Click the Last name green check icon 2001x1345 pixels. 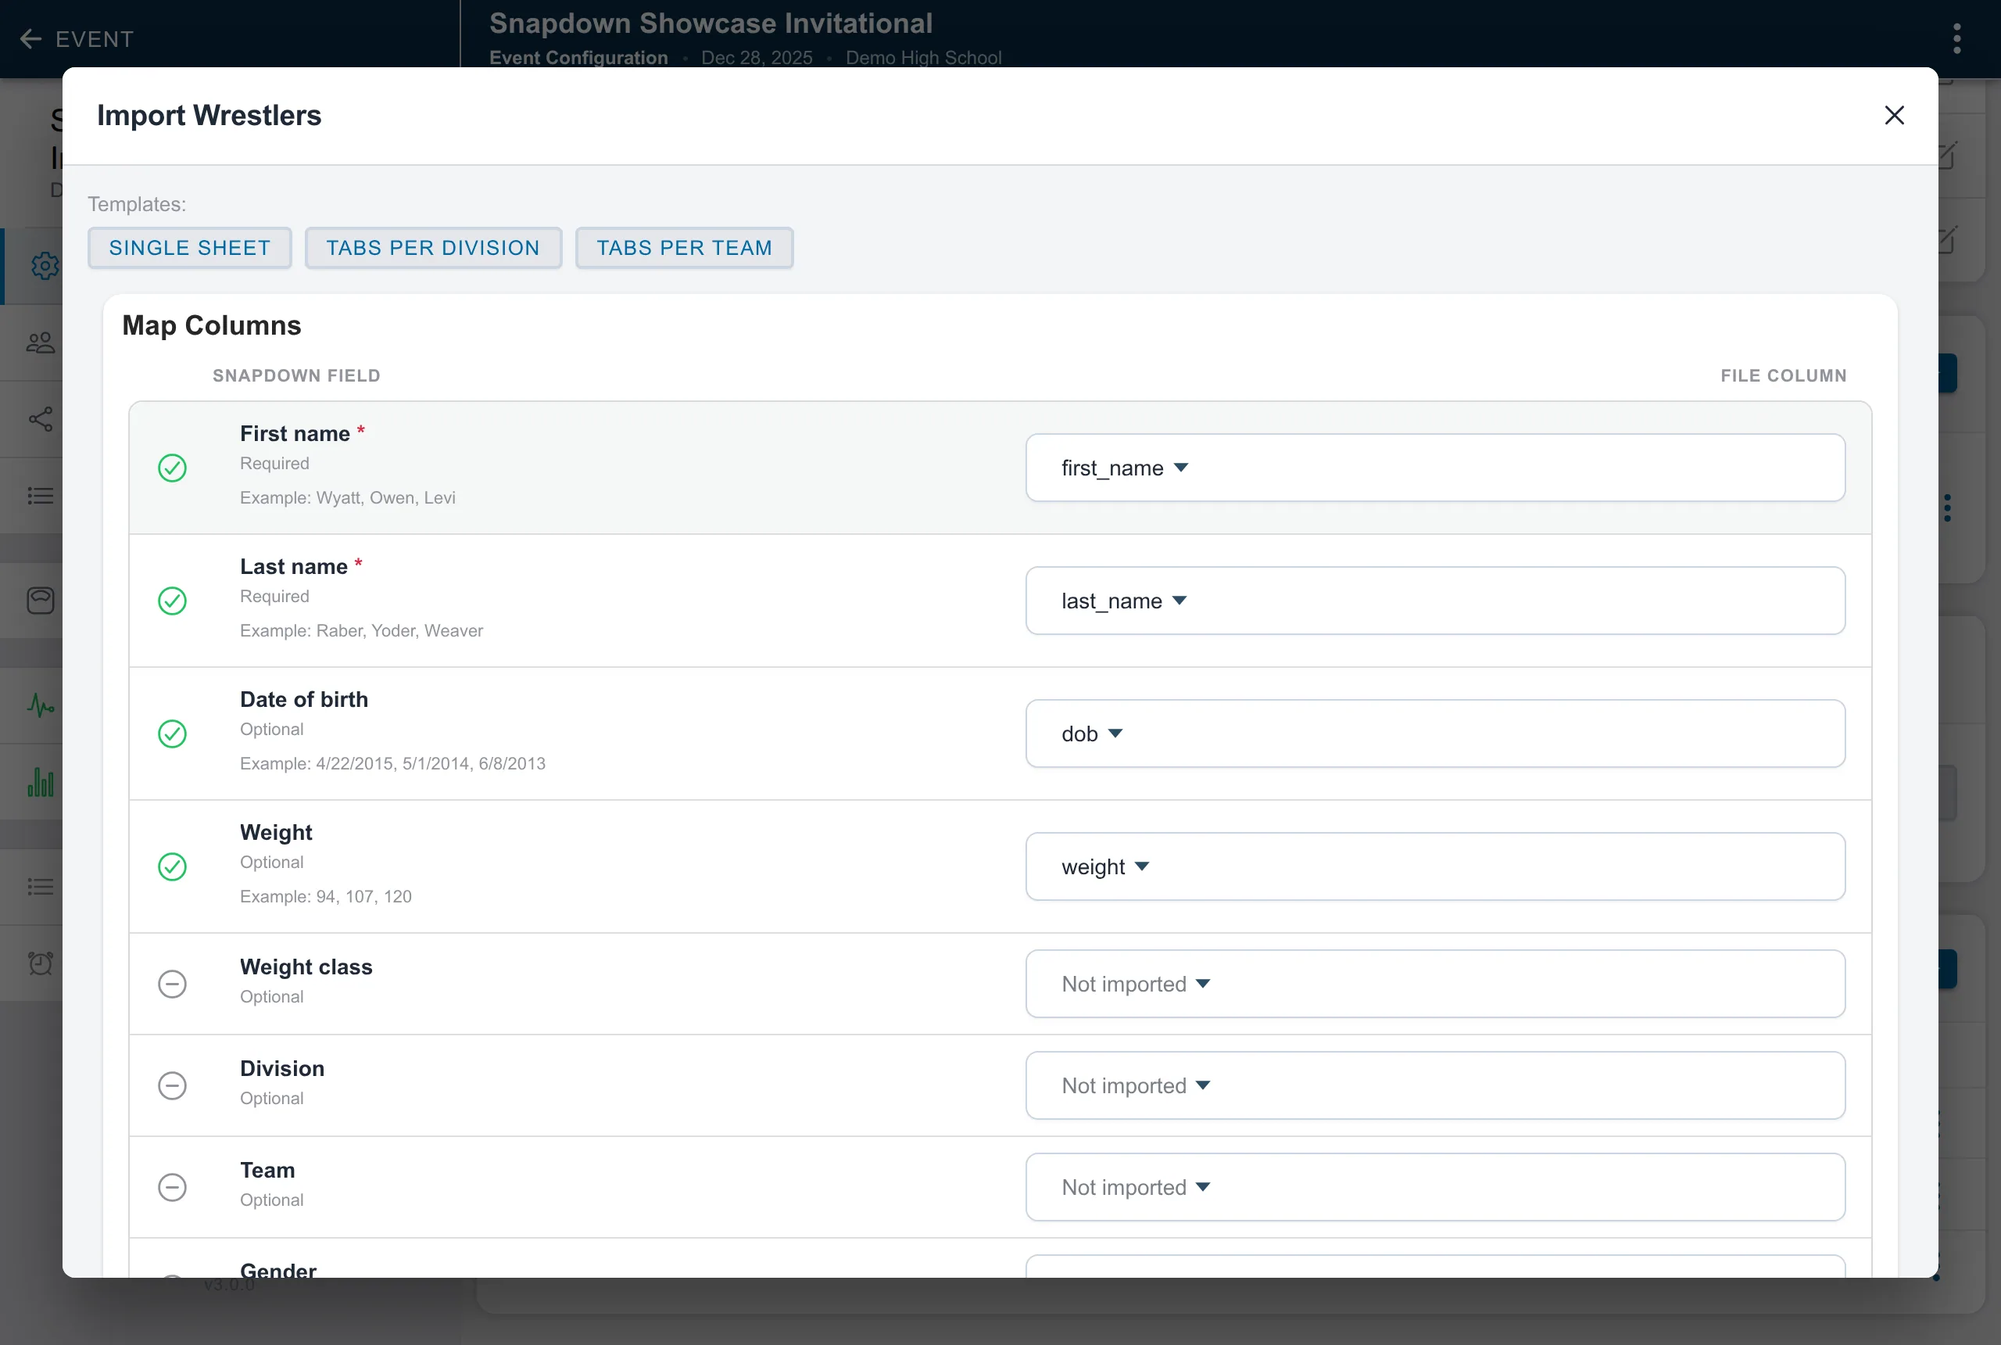pyautogui.click(x=172, y=601)
